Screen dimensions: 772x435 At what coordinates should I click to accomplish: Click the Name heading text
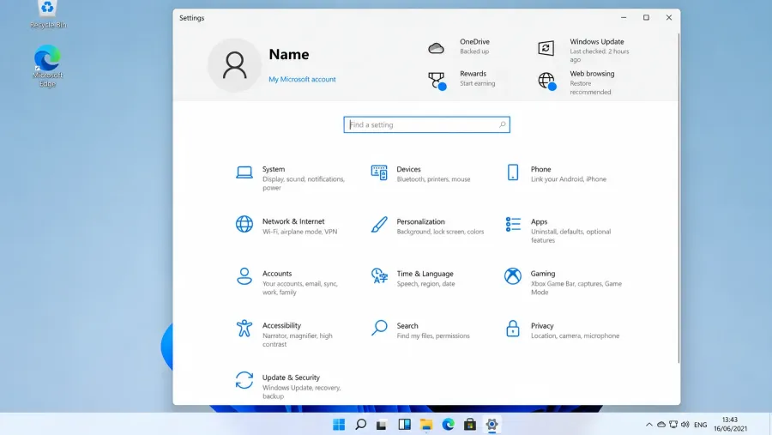coord(289,54)
